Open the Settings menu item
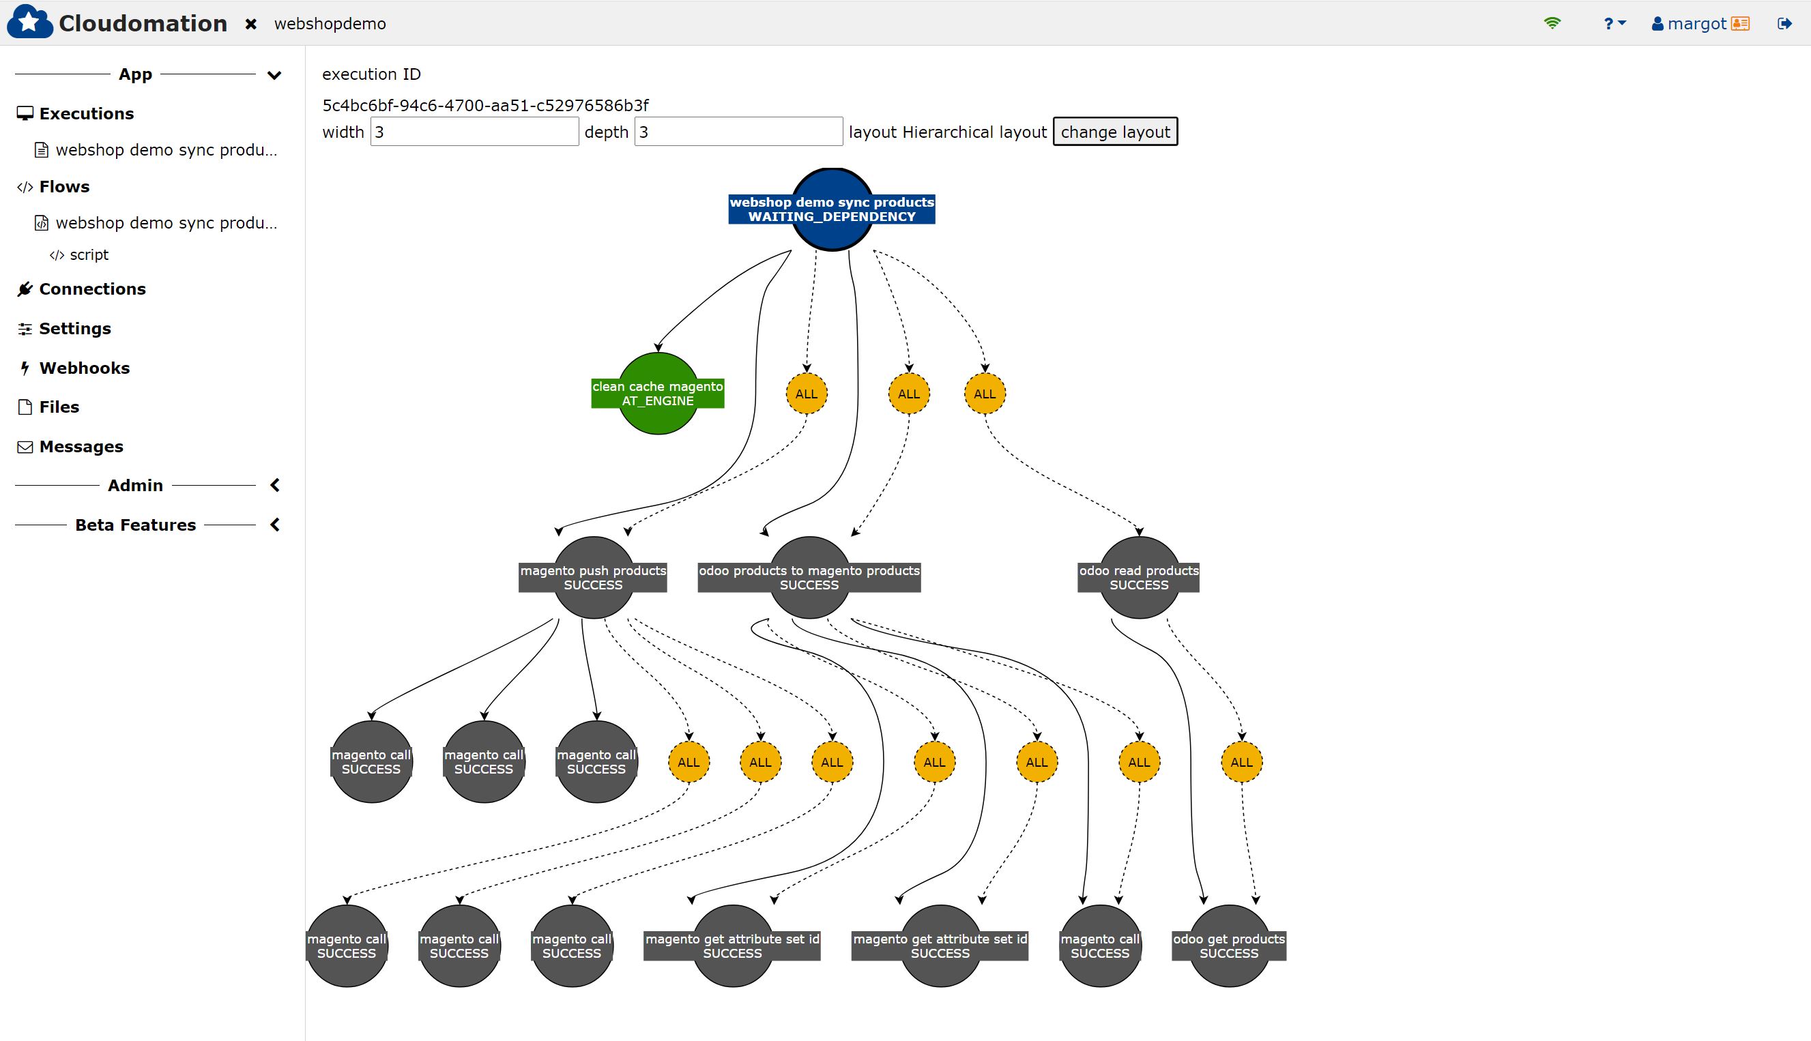This screenshot has height=1041, width=1811. click(x=75, y=328)
